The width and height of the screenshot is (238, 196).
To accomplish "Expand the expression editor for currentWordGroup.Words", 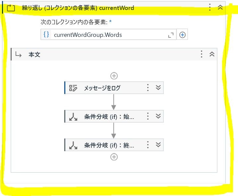I will (171, 35).
